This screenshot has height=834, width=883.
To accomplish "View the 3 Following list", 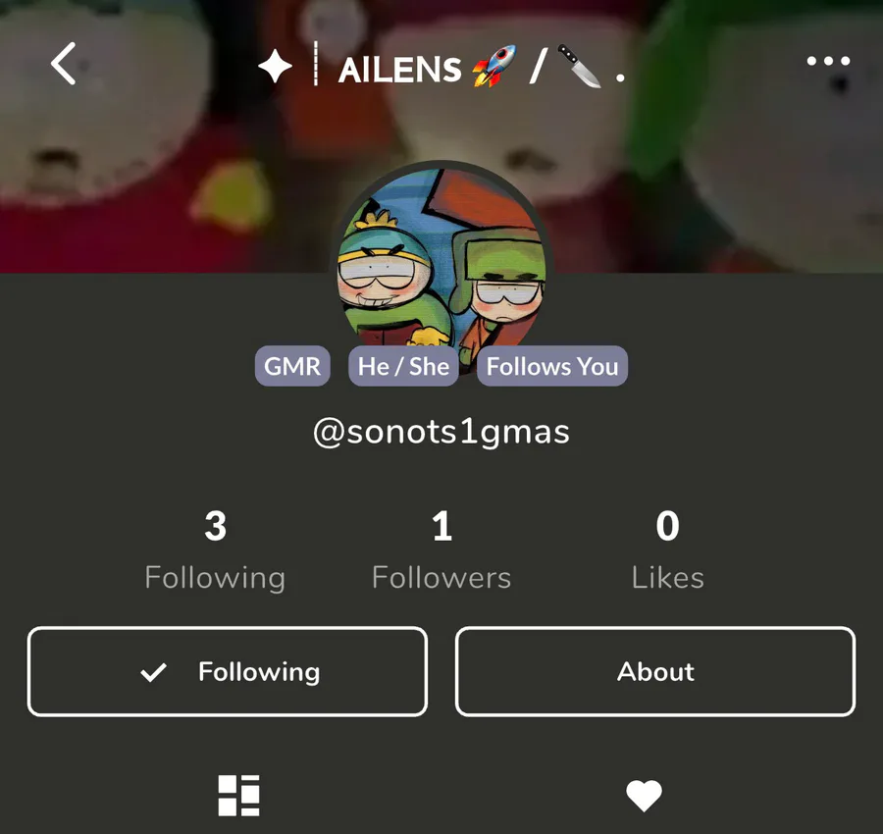I will pyautogui.click(x=215, y=550).
